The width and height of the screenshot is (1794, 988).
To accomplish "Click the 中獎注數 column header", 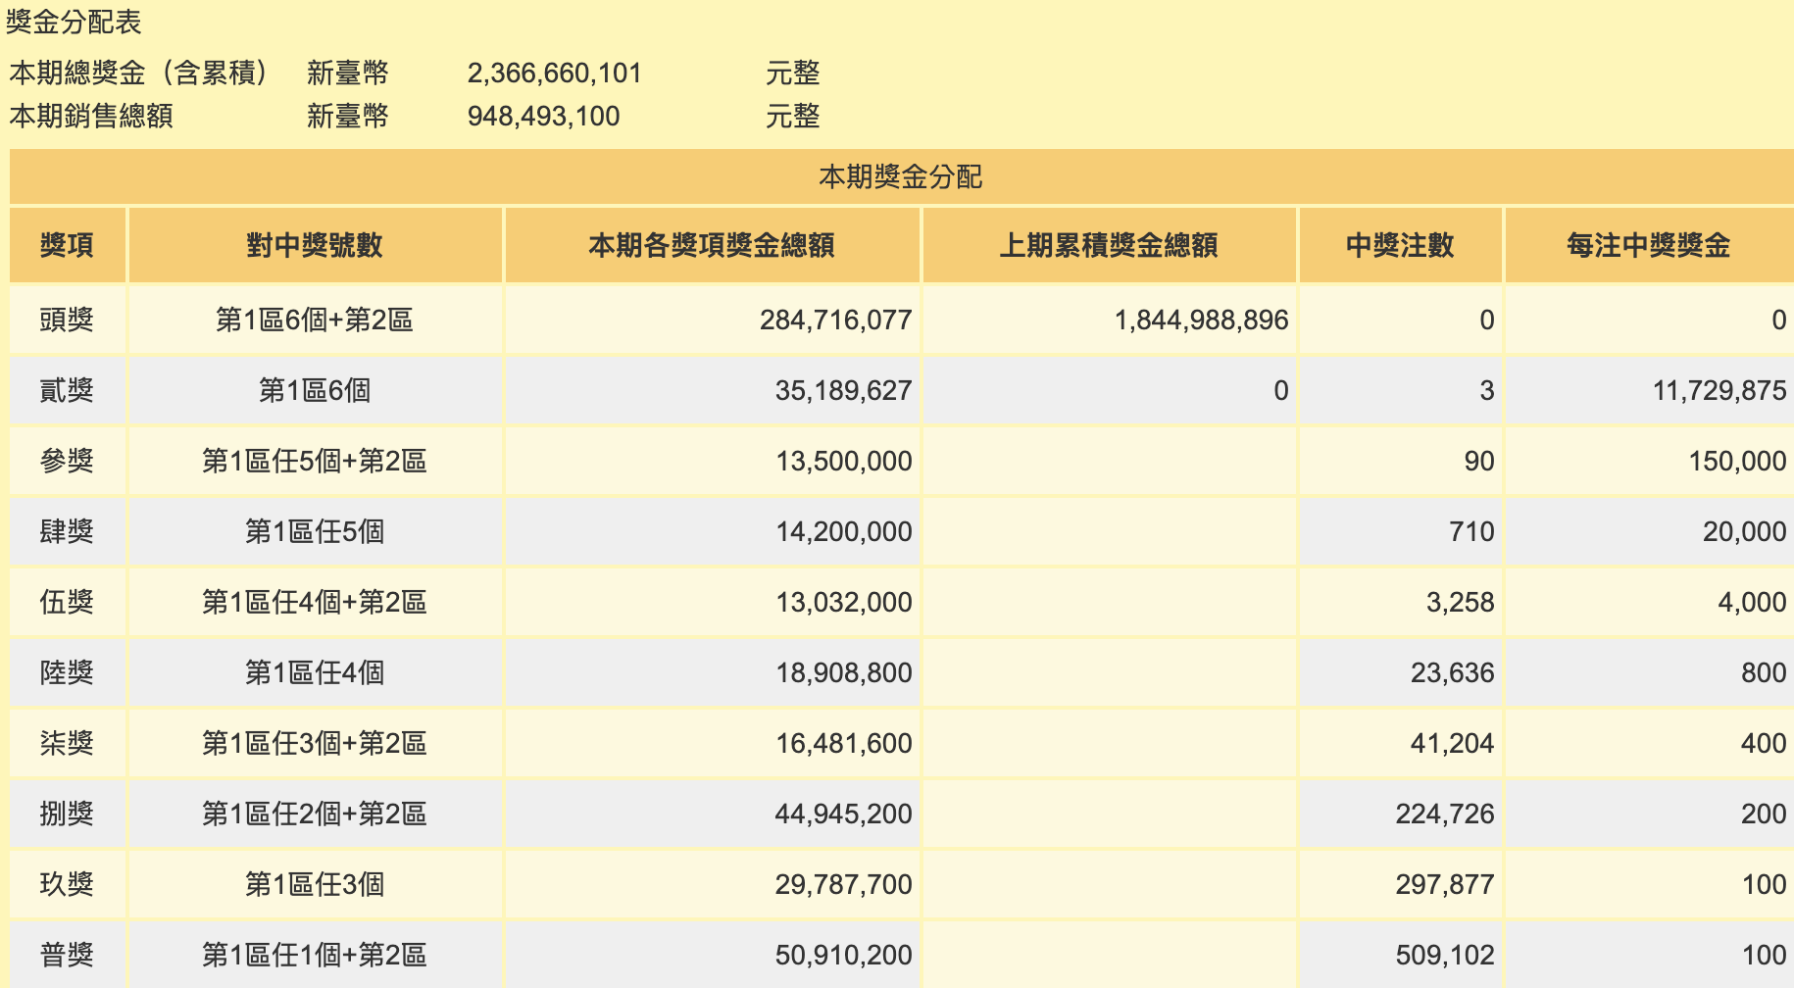I will tap(1400, 245).
